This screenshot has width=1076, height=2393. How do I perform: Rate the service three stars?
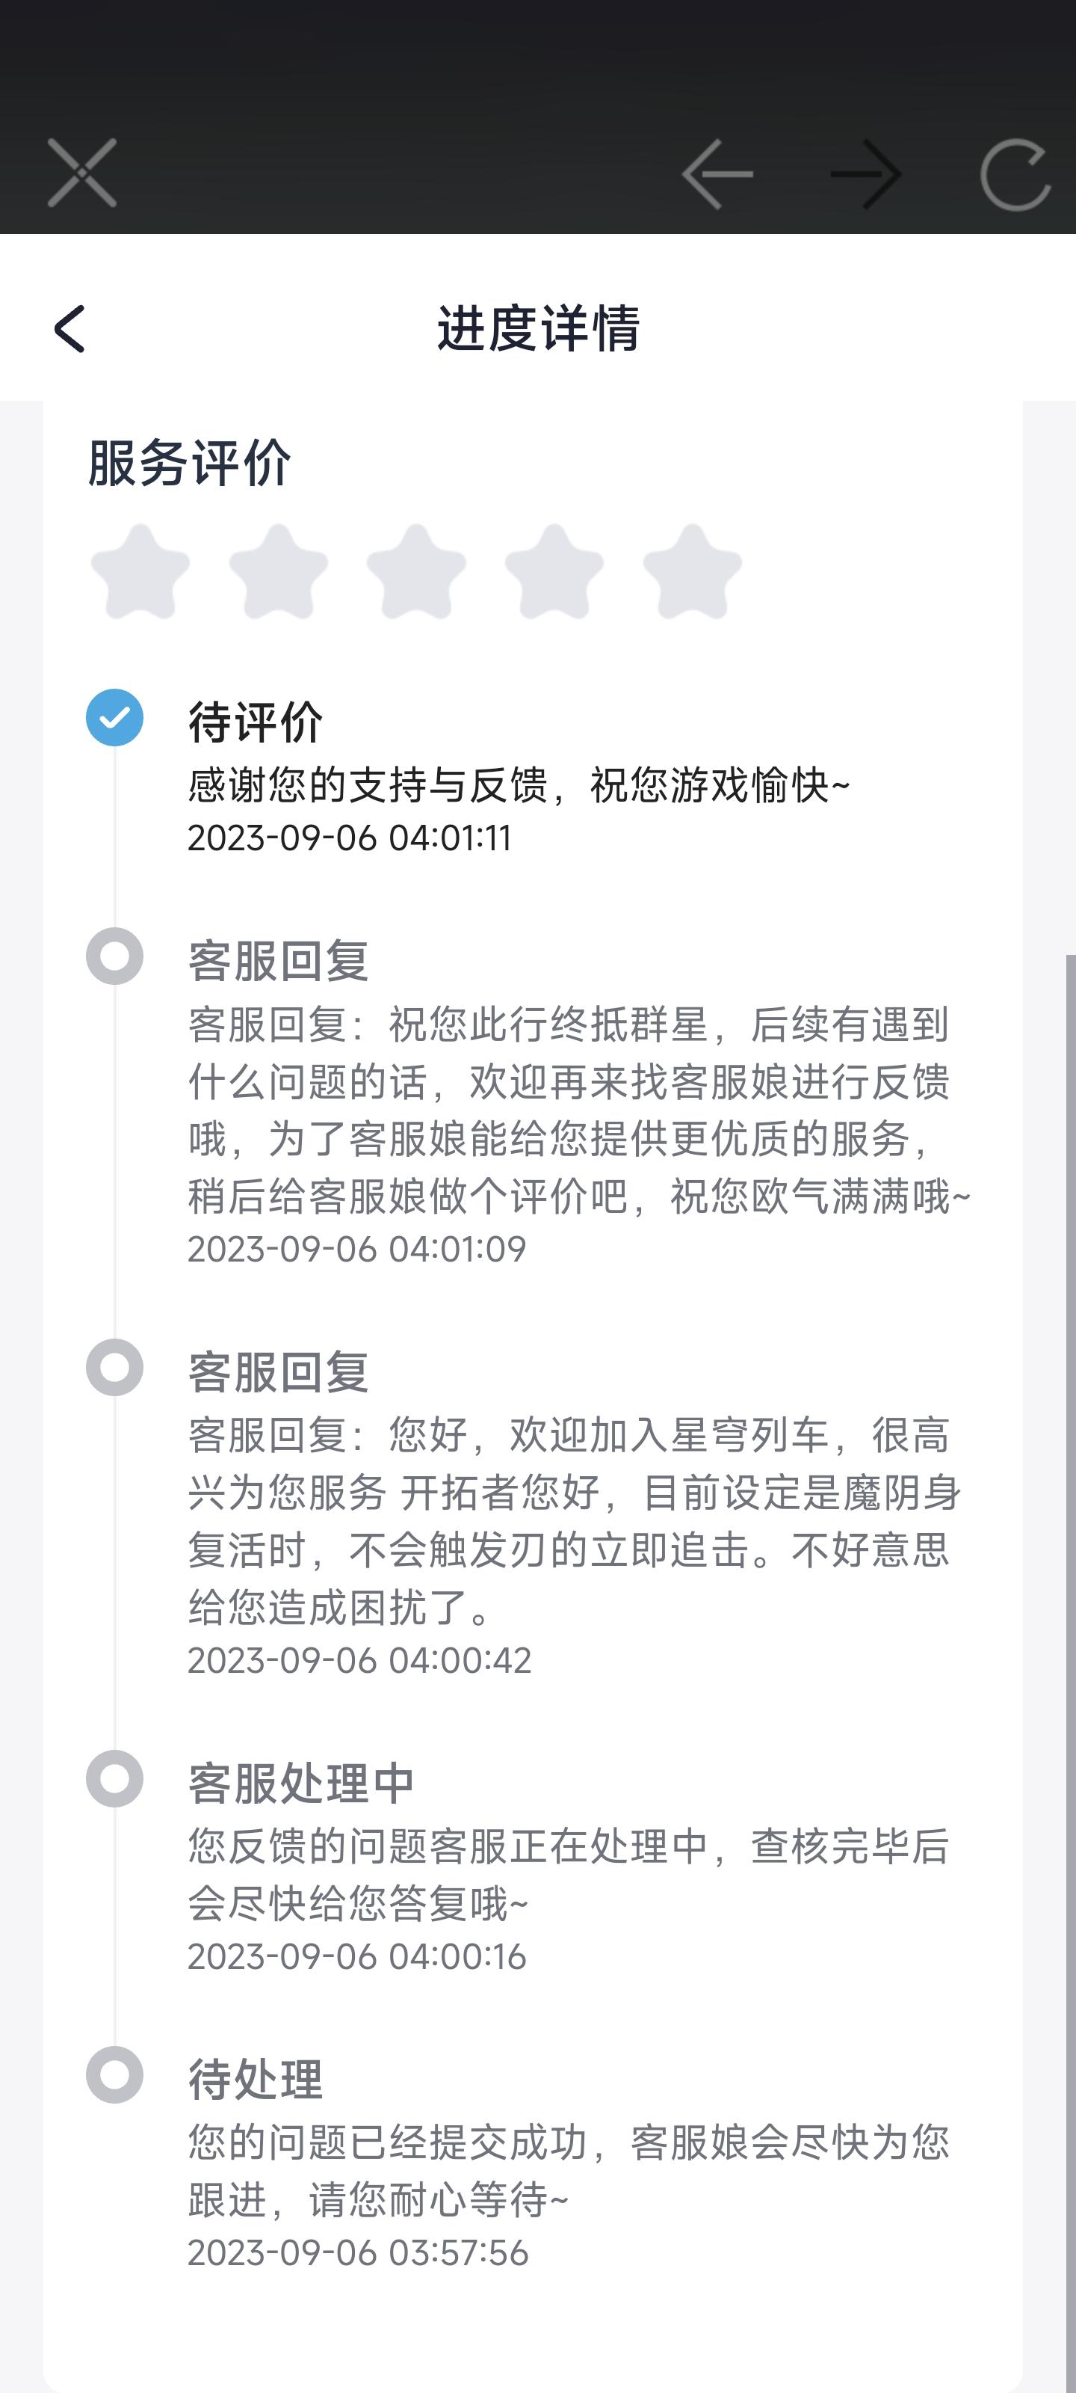click(x=416, y=571)
